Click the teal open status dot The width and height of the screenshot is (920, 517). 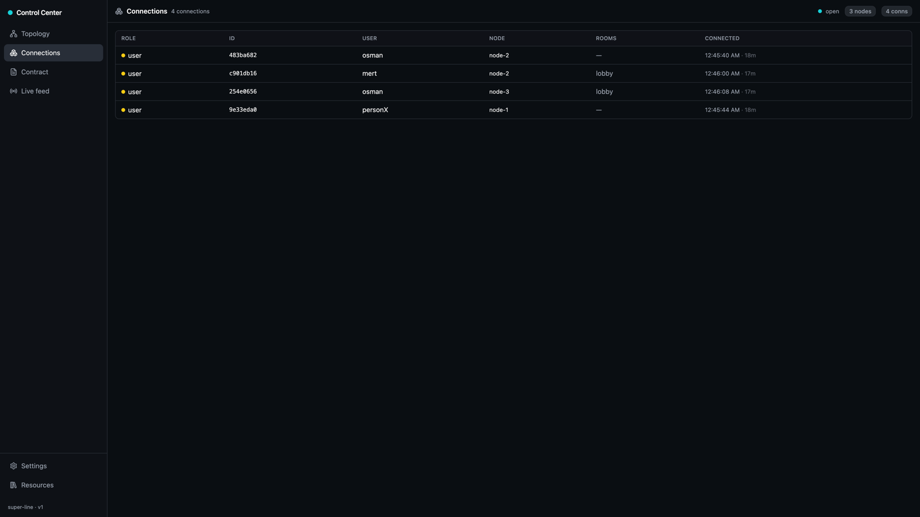[820, 11]
